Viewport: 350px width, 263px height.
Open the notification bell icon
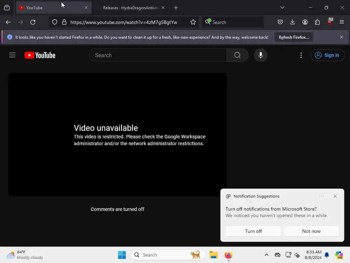tap(327, 255)
